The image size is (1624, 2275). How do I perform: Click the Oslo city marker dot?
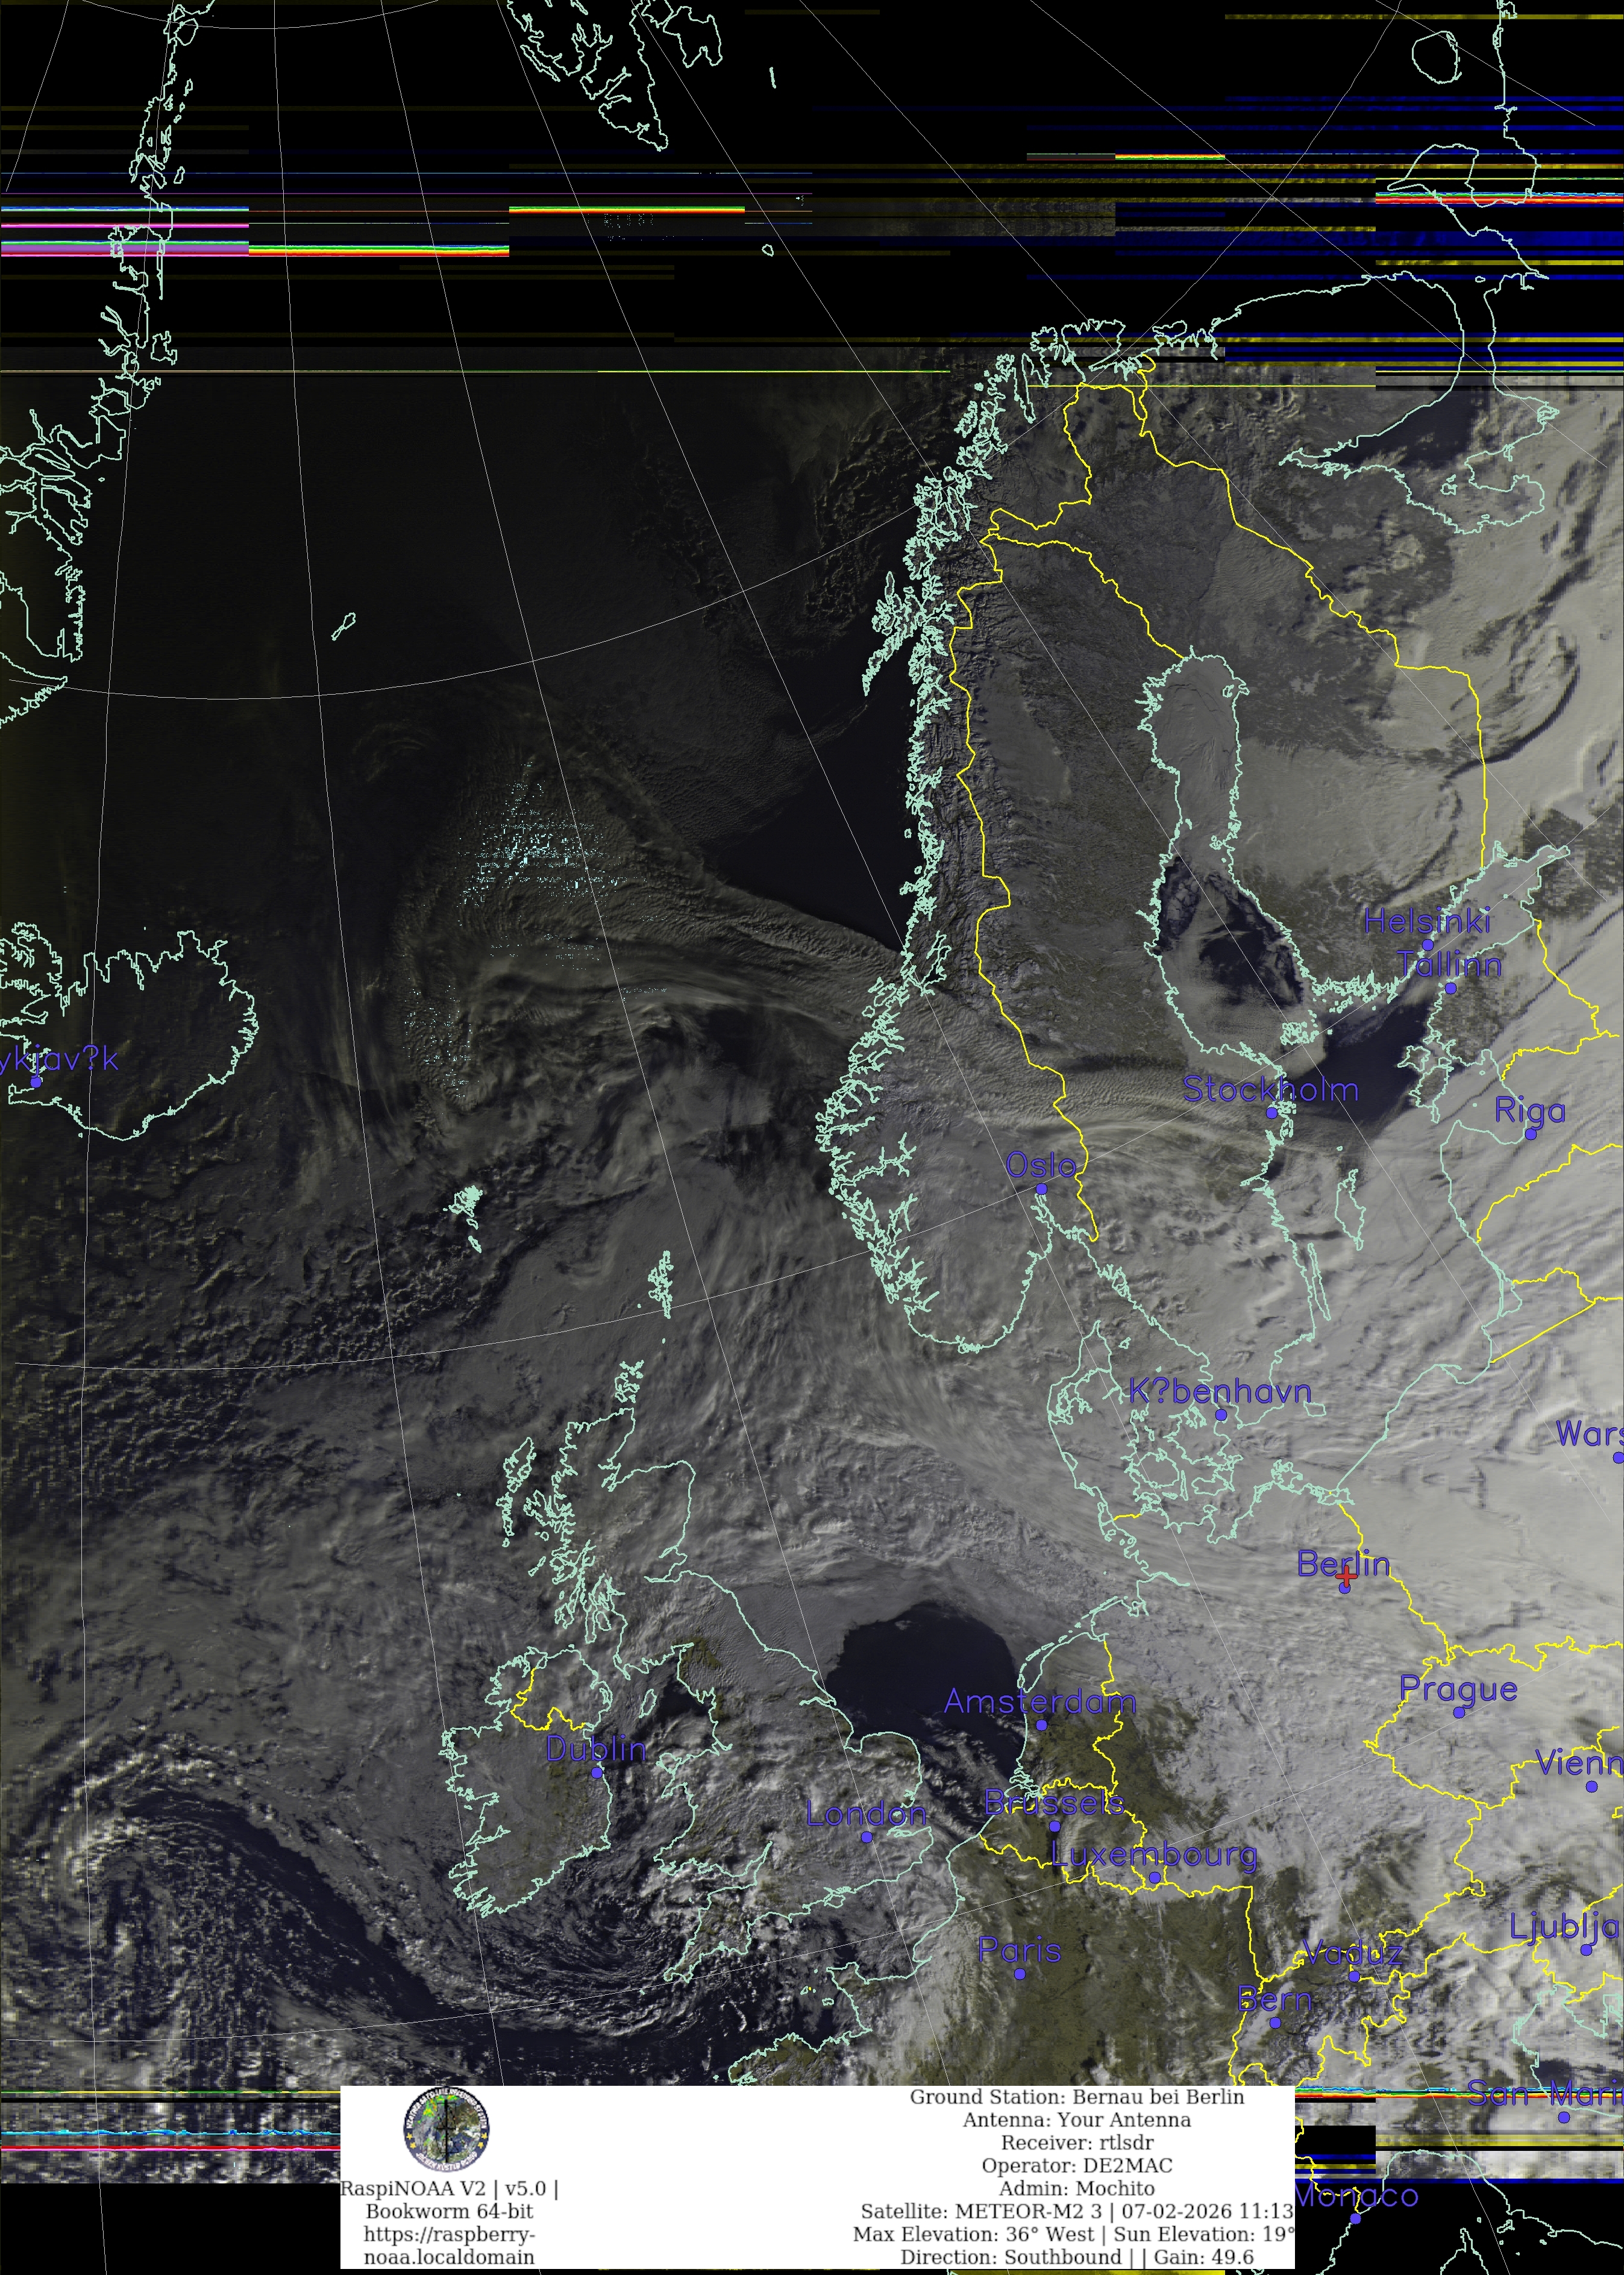[x=1041, y=1189]
